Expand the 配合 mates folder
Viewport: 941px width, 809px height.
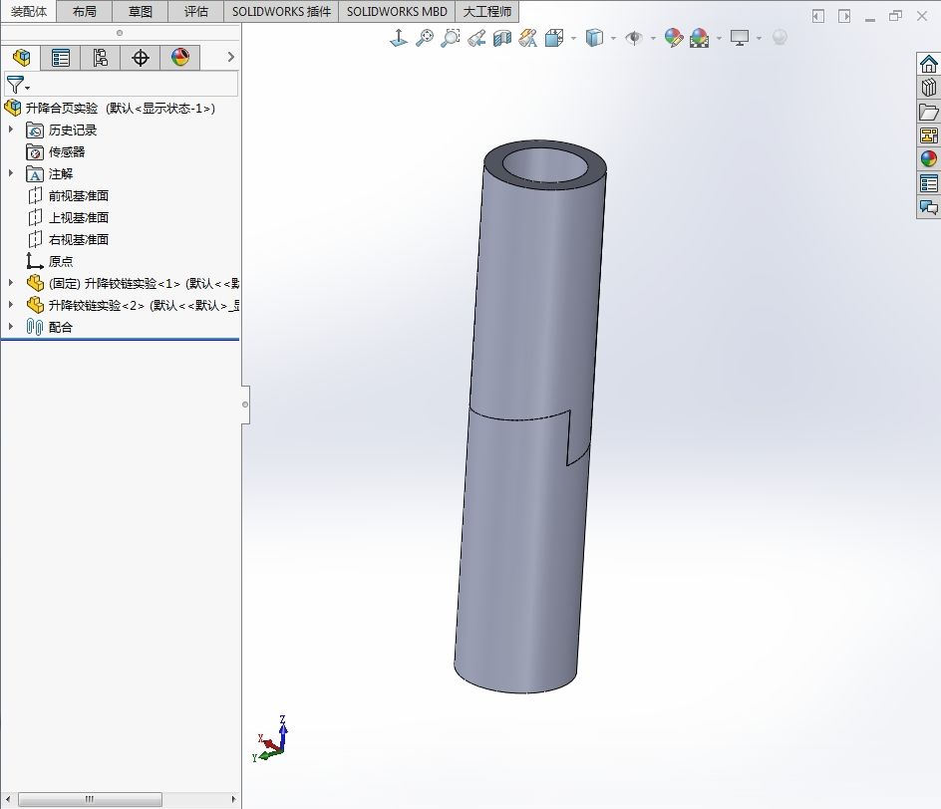11,327
